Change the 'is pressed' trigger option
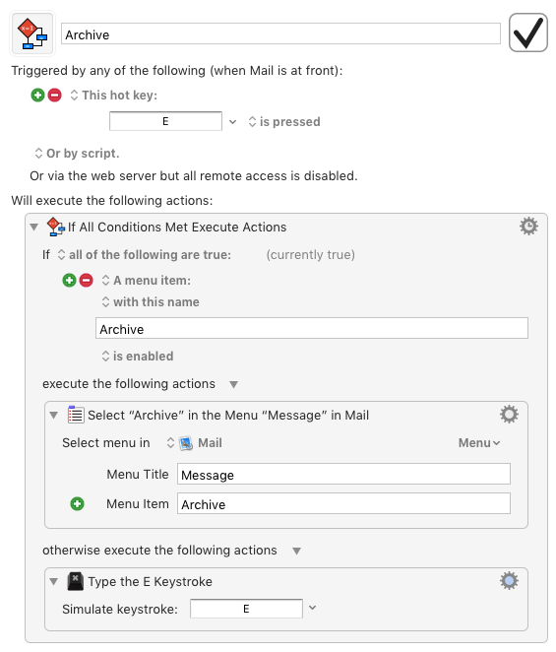 point(284,122)
